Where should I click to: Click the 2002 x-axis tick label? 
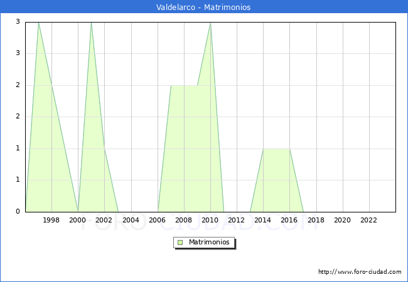pyautogui.click(x=104, y=220)
